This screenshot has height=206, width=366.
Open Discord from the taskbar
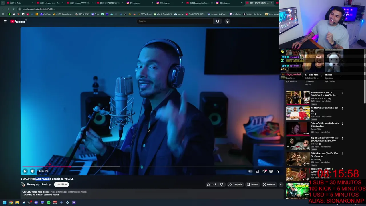point(36,203)
